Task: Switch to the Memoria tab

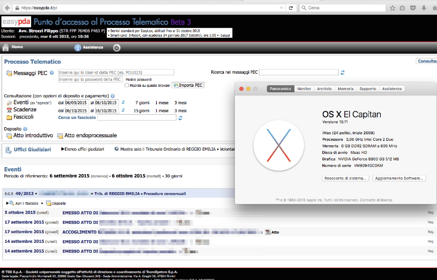Action: (346, 88)
